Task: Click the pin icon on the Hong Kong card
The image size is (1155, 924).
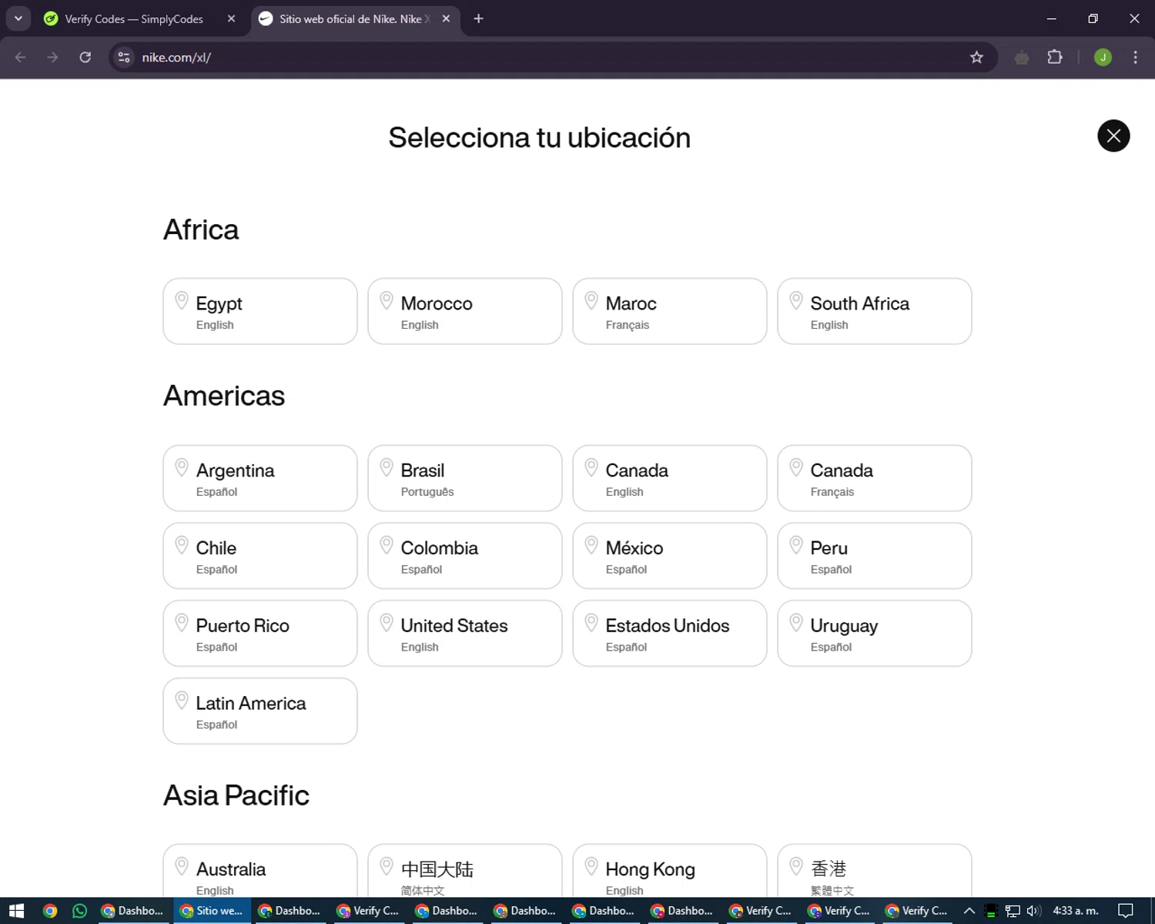Action: (591, 866)
